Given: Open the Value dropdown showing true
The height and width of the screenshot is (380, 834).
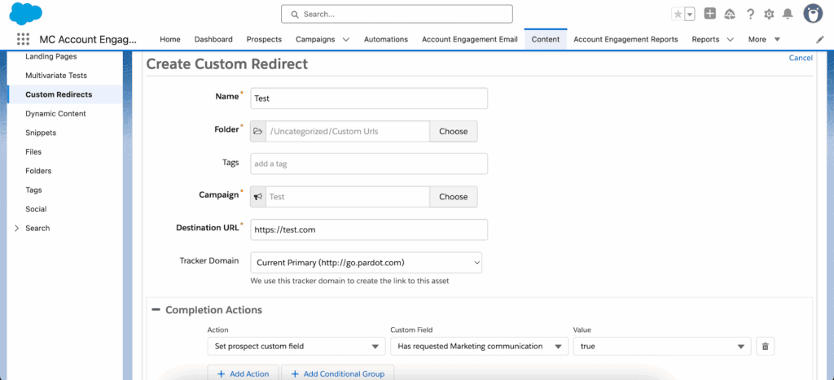Looking at the screenshot, I should pyautogui.click(x=662, y=346).
